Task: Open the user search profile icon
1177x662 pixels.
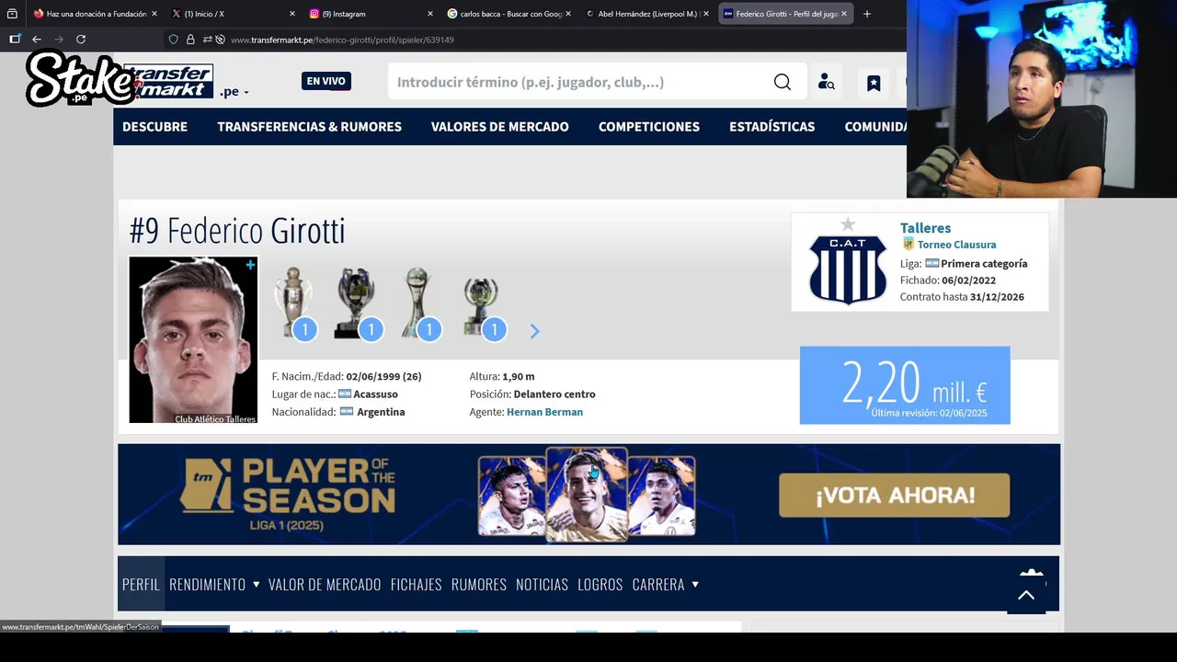Action: point(826,82)
